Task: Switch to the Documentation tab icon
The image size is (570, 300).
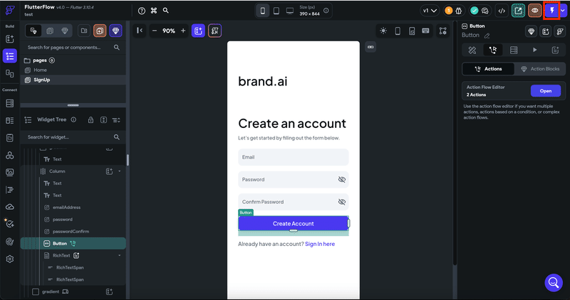Action: 555,50
